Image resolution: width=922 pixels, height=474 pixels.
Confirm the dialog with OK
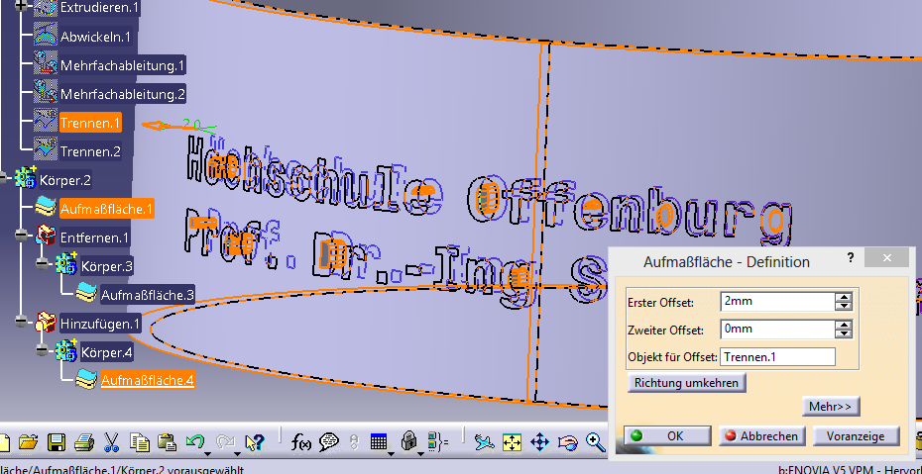[667, 435]
